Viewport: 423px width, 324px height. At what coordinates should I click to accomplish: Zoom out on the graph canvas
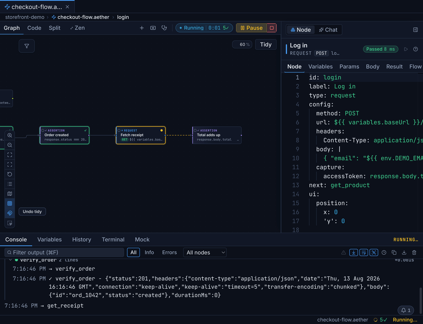[x=10, y=145]
